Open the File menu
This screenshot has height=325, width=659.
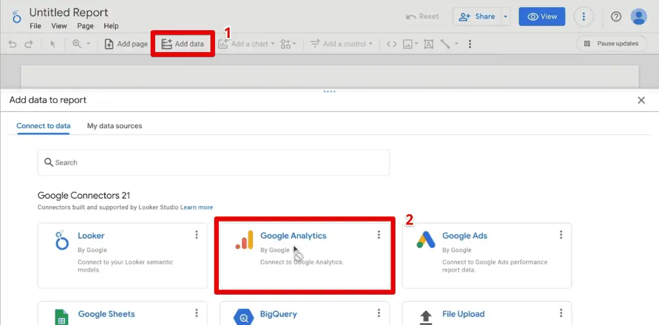click(x=35, y=26)
